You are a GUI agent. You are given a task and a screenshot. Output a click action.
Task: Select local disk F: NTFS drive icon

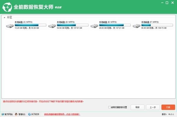[x=137, y=26]
